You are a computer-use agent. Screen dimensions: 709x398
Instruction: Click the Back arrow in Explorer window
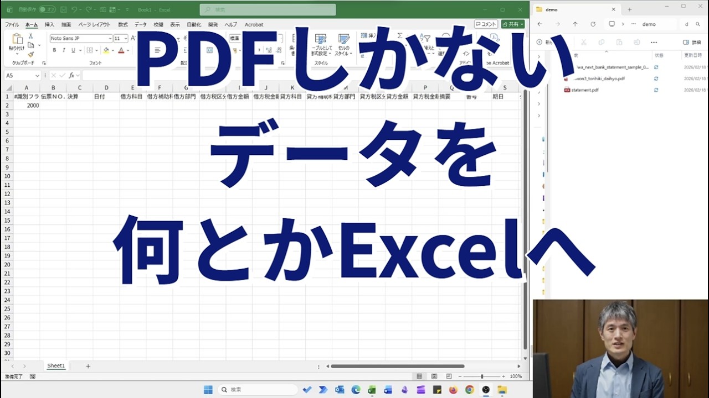(540, 24)
